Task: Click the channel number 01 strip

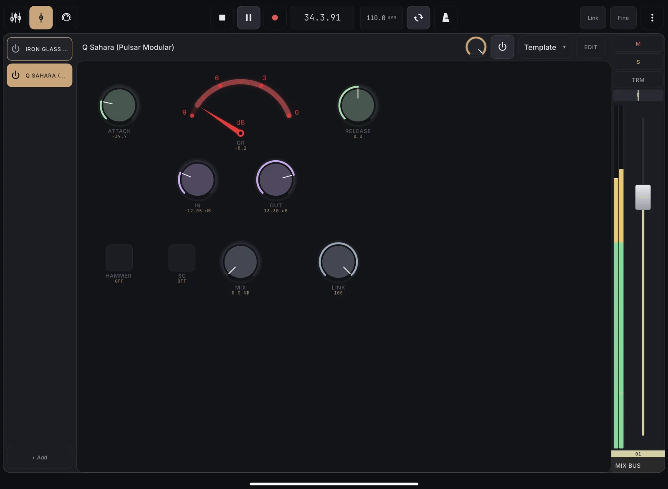Action: pyautogui.click(x=638, y=454)
